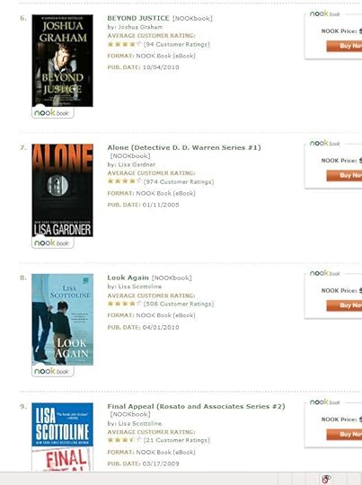Click the nook book badge under Look Again cover
The width and height of the screenshot is (362, 485).
(x=53, y=371)
